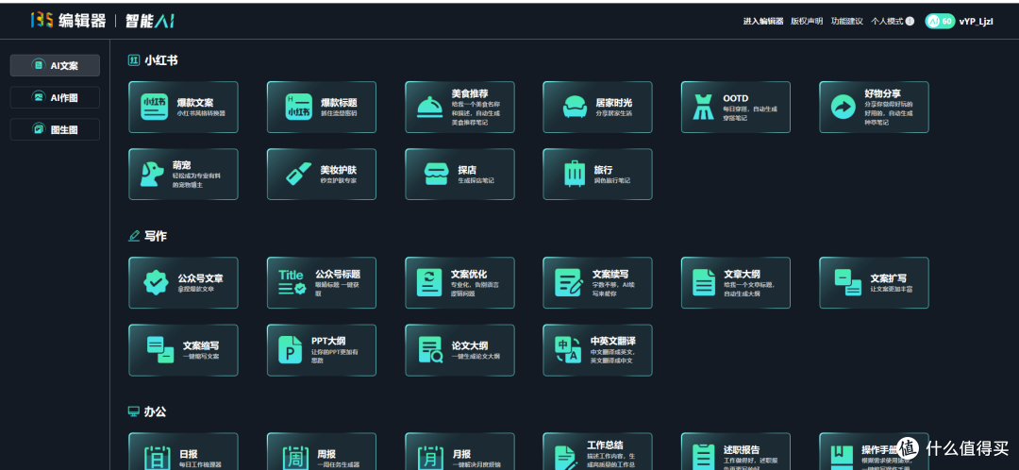Open the 功能建议 link

click(846, 22)
